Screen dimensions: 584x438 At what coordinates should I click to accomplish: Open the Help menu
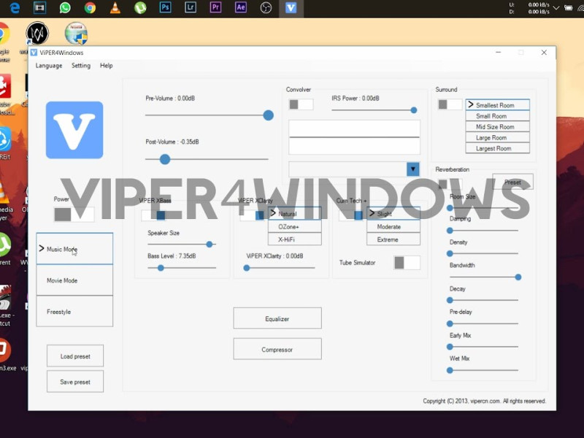[x=106, y=66]
